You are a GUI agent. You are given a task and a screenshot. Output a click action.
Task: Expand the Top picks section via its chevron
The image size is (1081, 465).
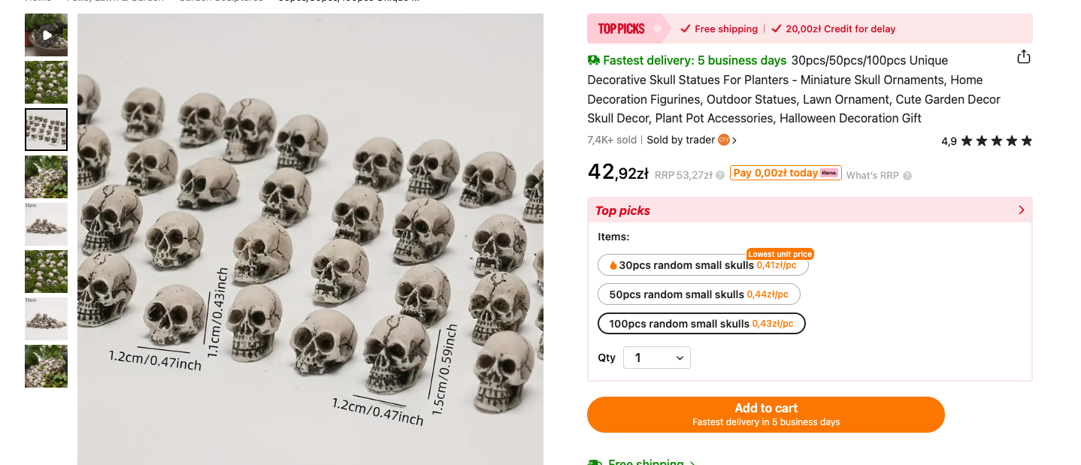pos(1020,210)
